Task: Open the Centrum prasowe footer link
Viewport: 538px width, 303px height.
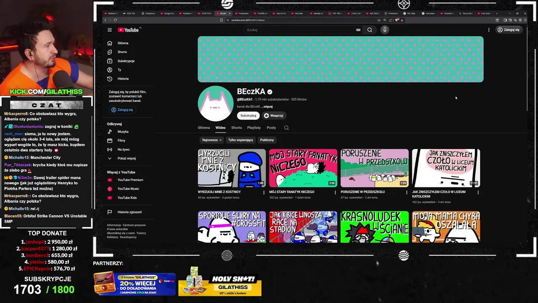Action: point(134,225)
